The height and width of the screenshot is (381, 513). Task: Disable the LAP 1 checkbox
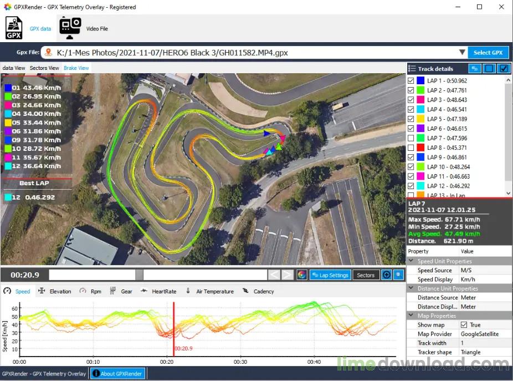point(411,80)
